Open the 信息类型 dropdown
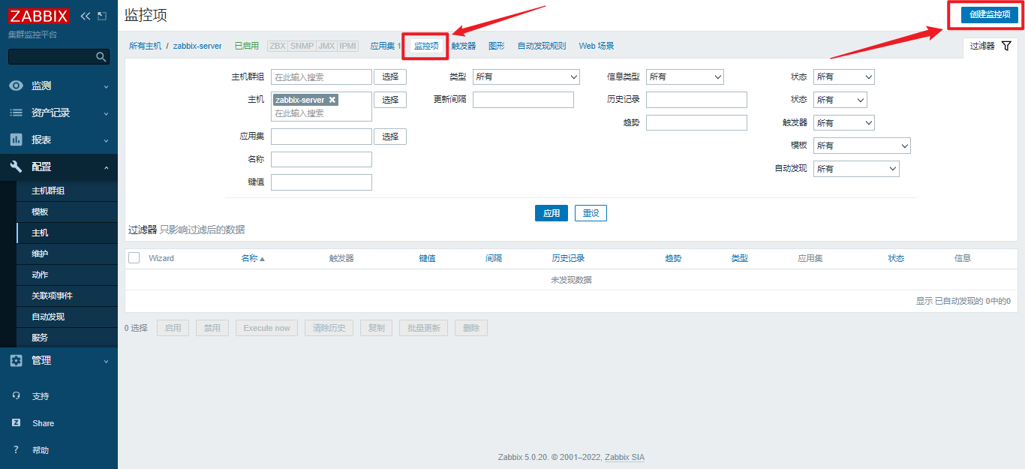Screen dimensions: 1025x469 coord(685,77)
